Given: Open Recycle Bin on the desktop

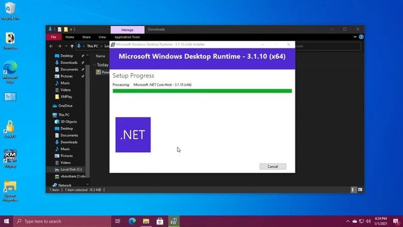Looking at the screenshot, I should pos(10,11).
